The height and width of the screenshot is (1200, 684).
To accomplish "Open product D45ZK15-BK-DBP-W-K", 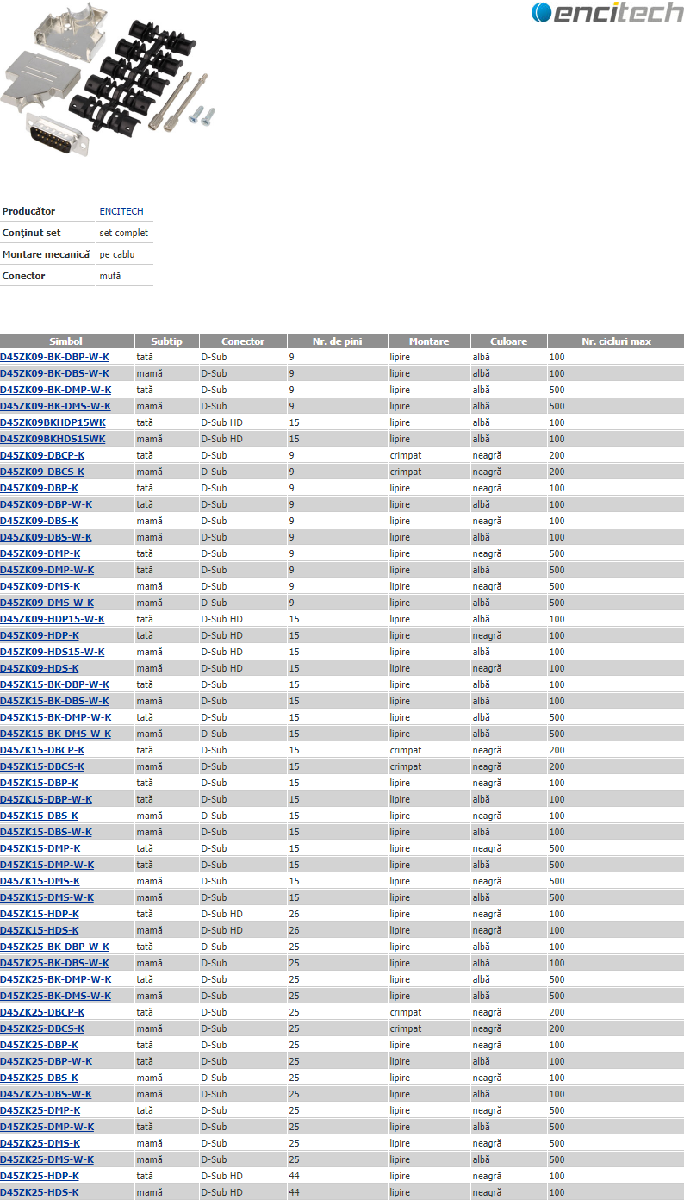I will [x=55, y=684].
